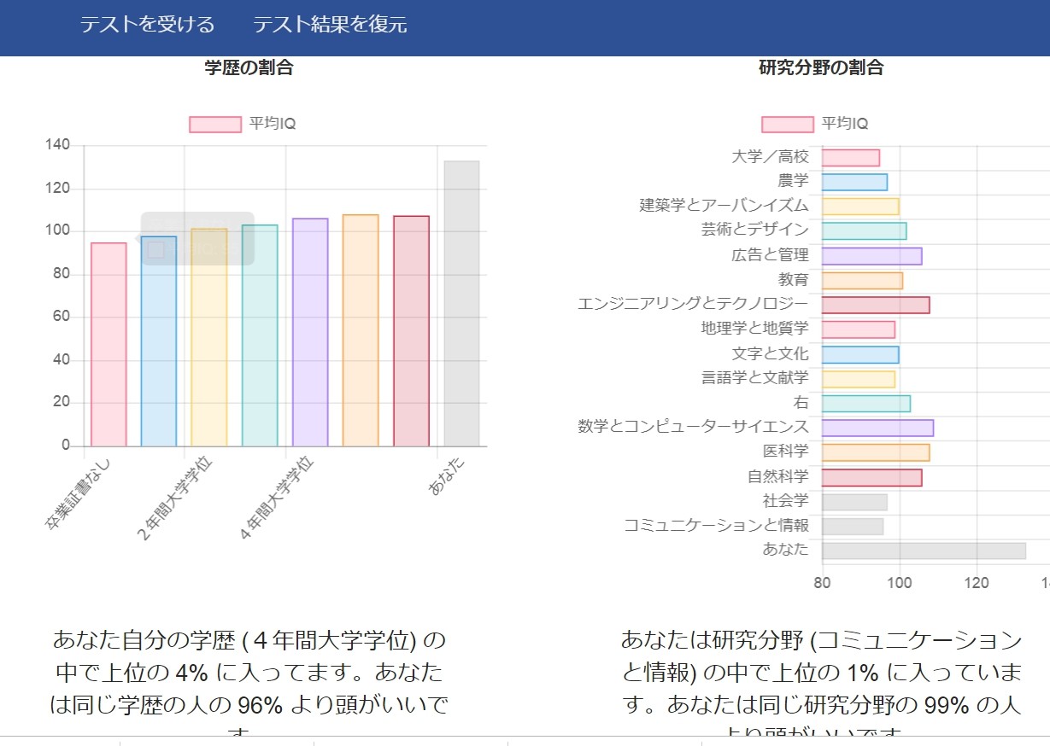
Task: Click the gray コミュニケーションと情報 bar
Action: [x=853, y=527]
